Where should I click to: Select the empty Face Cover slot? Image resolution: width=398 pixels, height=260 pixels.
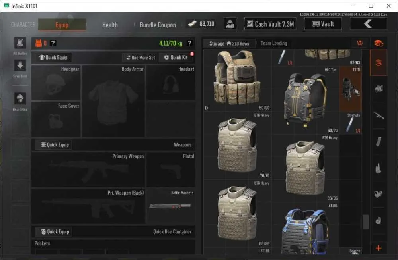56,119
